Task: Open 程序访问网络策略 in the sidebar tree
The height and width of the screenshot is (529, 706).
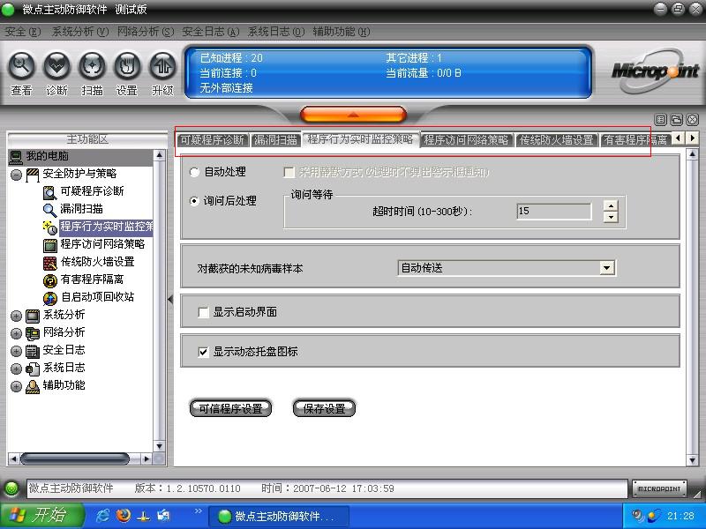Action: (x=102, y=244)
